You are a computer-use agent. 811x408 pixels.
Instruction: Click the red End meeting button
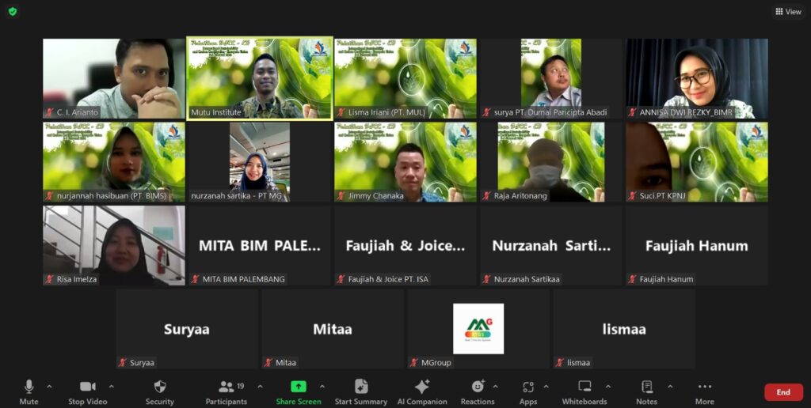pos(783,392)
